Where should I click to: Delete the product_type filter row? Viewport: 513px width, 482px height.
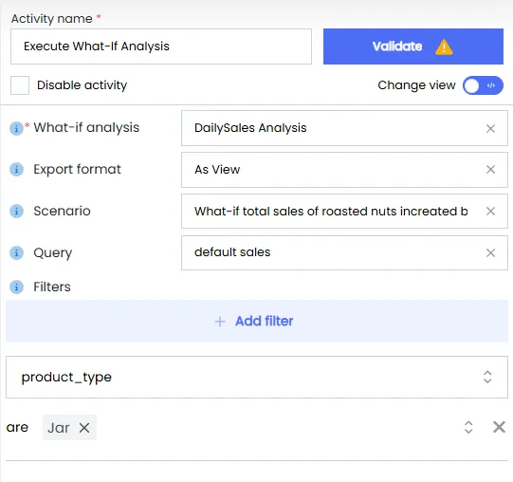(x=499, y=427)
